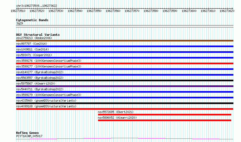Click the black nsv5563557 variant bar

[x=125, y=80]
